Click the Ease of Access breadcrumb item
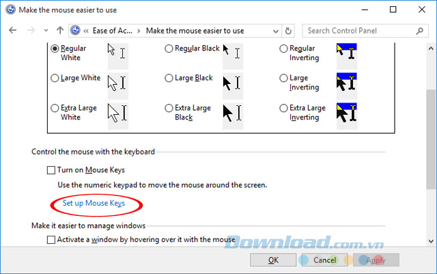Screen dimensions: 437x274 112,31
